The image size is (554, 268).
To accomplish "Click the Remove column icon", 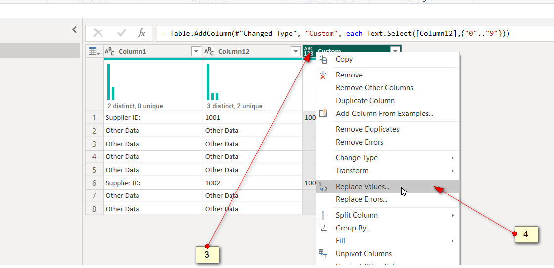I will tap(323, 75).
